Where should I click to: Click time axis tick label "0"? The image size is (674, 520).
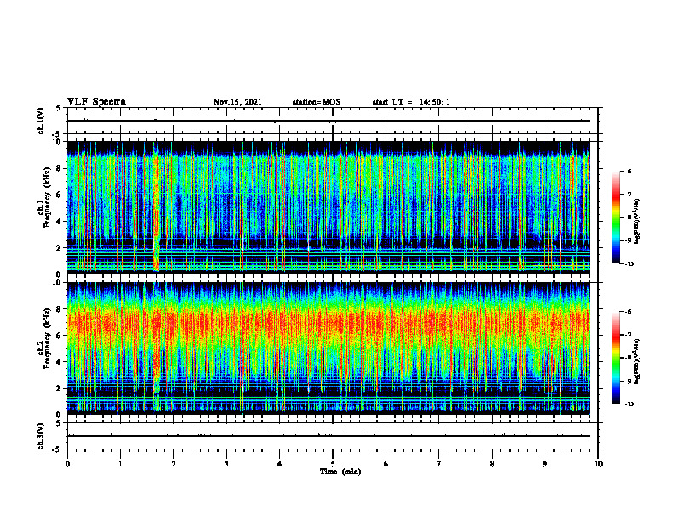67,464
